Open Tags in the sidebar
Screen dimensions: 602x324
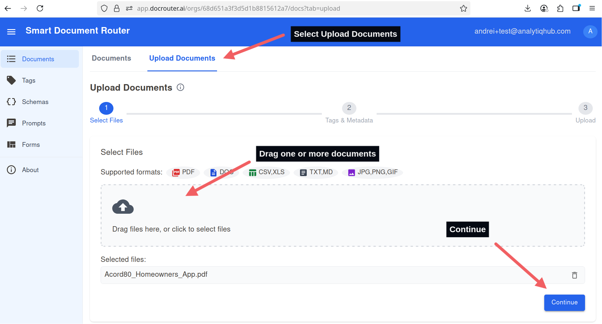pos(29,80)
